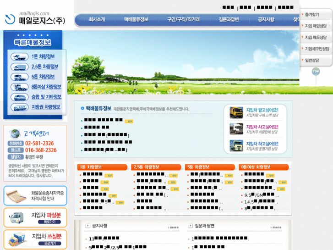Select the orange 1톤 차량정보 tab header
The height and width of the screenshot is (250, 333).
[102, 167]
